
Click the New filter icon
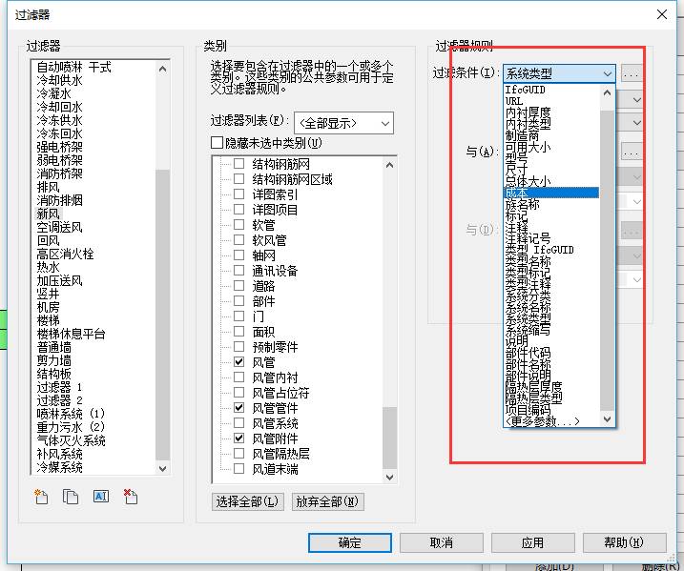coord(41,497)
